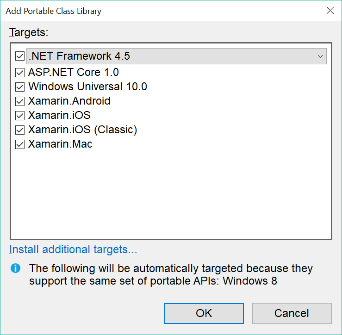Disable the Windows Universal 10.0 target checkbox
The height and width of the screenshot is (335, 342).
point(20,87)
